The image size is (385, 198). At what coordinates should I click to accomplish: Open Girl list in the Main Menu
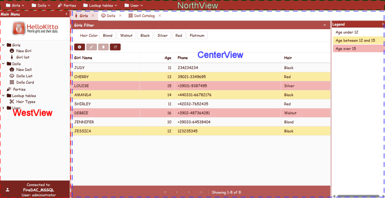point(22,57)
